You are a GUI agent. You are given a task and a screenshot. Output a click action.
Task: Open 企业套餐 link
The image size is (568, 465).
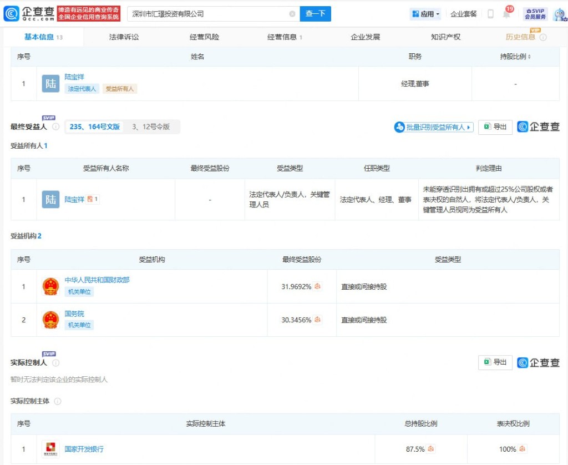[x=463, y=14]
